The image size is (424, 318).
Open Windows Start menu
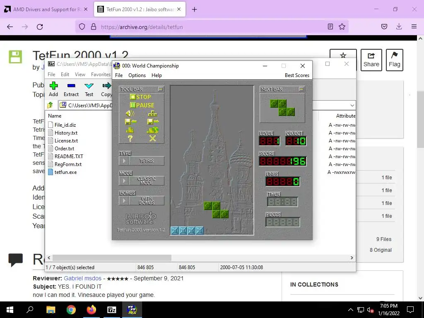(x=10, y=310)
